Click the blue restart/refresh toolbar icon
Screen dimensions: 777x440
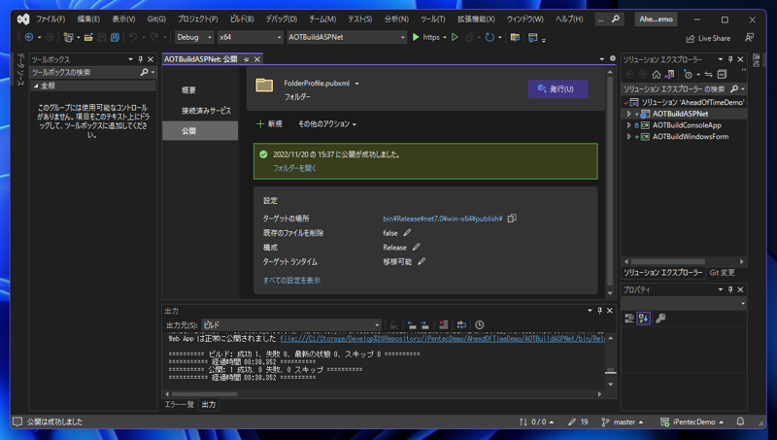pos(490,37)
